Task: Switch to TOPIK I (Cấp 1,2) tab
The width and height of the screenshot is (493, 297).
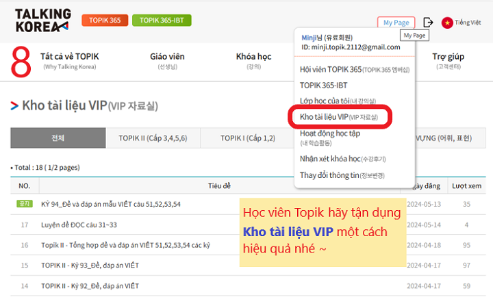Action: [x=248, y=138]
